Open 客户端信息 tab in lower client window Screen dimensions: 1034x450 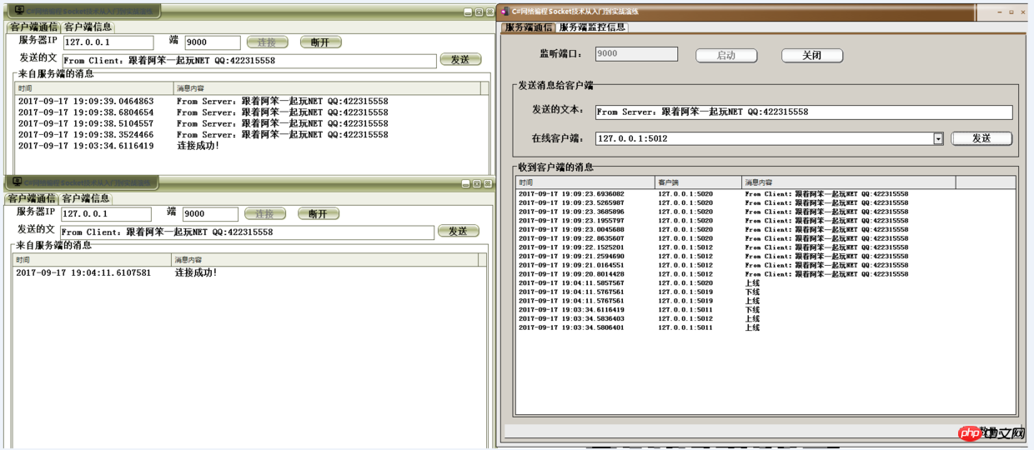(86, 198)
